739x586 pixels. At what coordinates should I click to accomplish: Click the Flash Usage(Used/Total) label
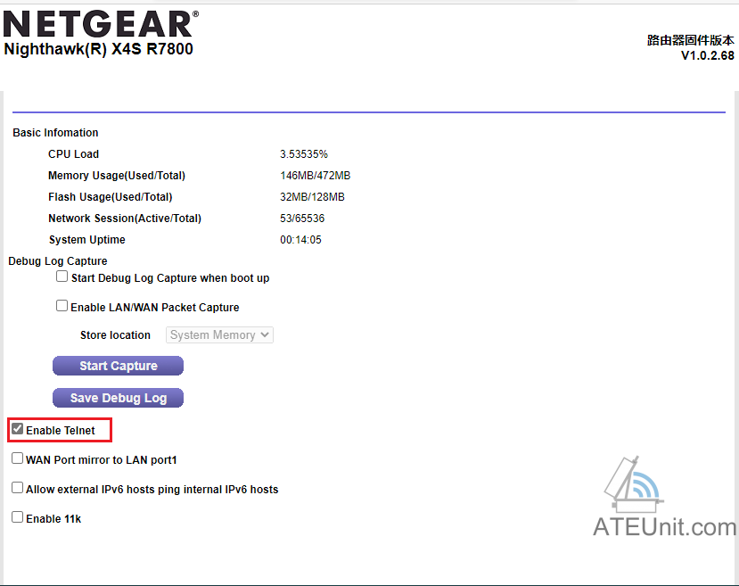[111, 197]
